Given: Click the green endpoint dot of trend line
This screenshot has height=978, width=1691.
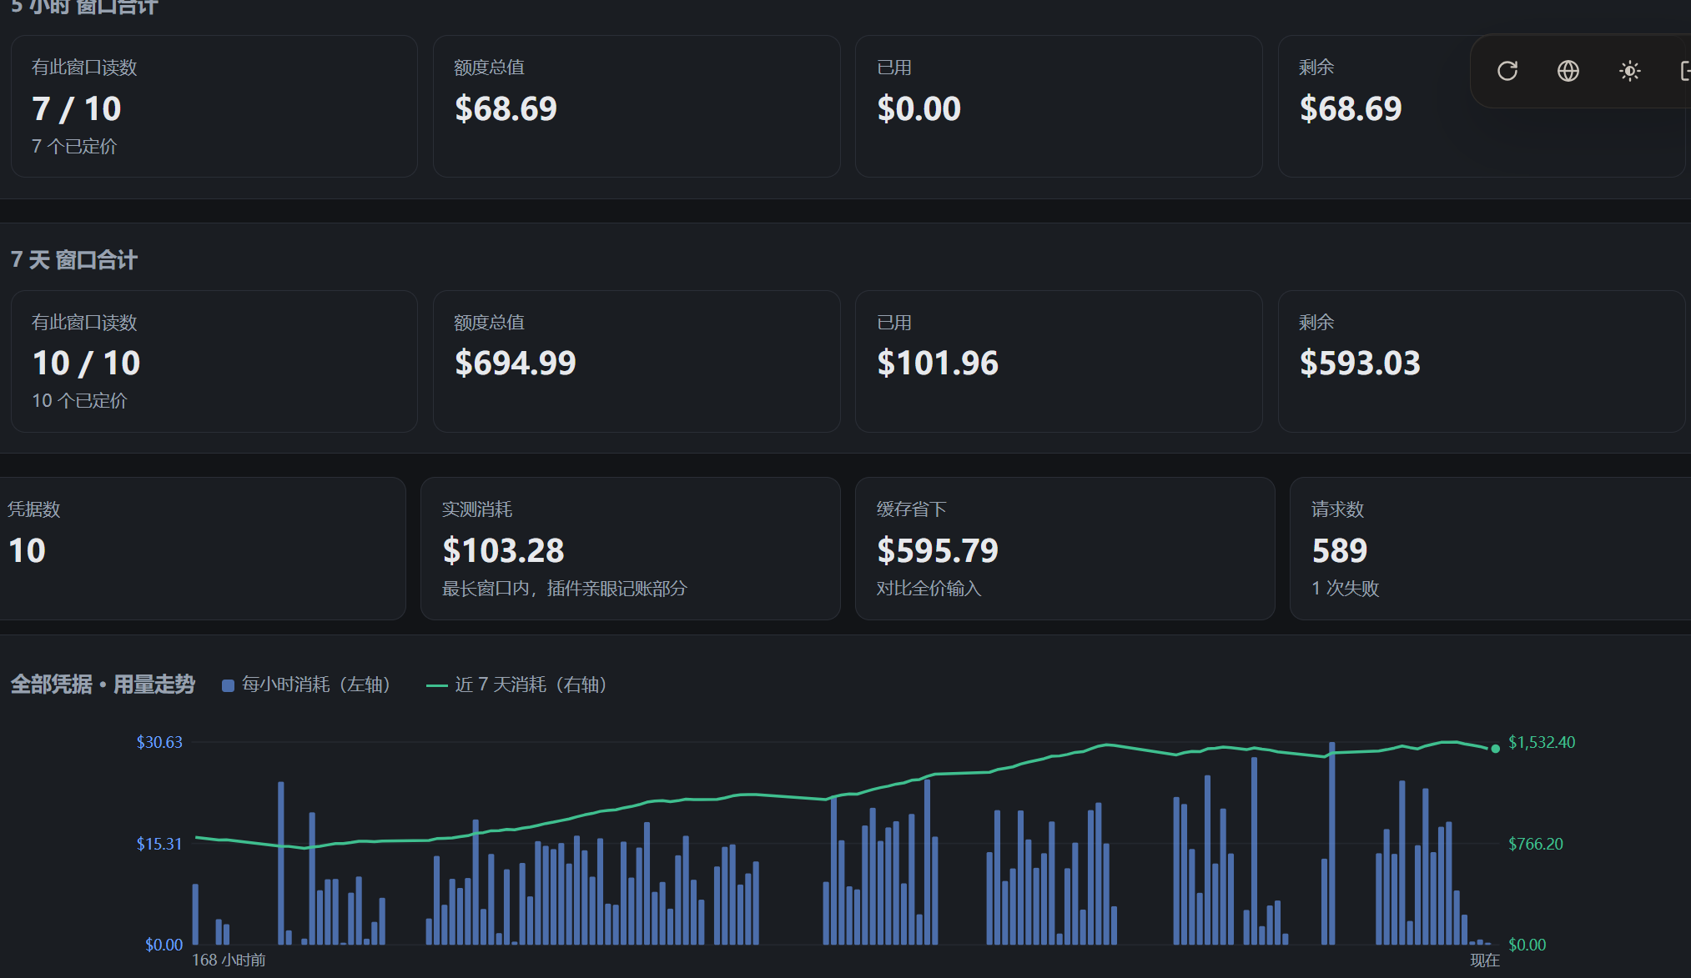Looking at the screenshot, I should click(1496, 749).
